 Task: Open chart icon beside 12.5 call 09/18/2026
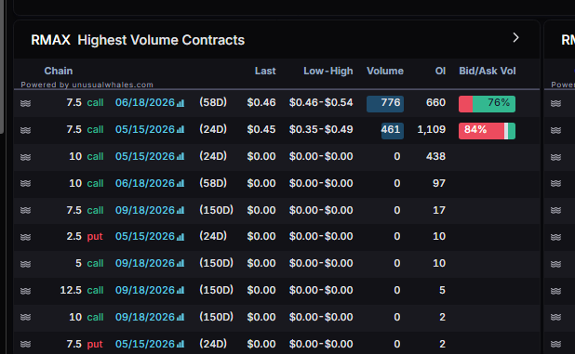coord(181,291)
